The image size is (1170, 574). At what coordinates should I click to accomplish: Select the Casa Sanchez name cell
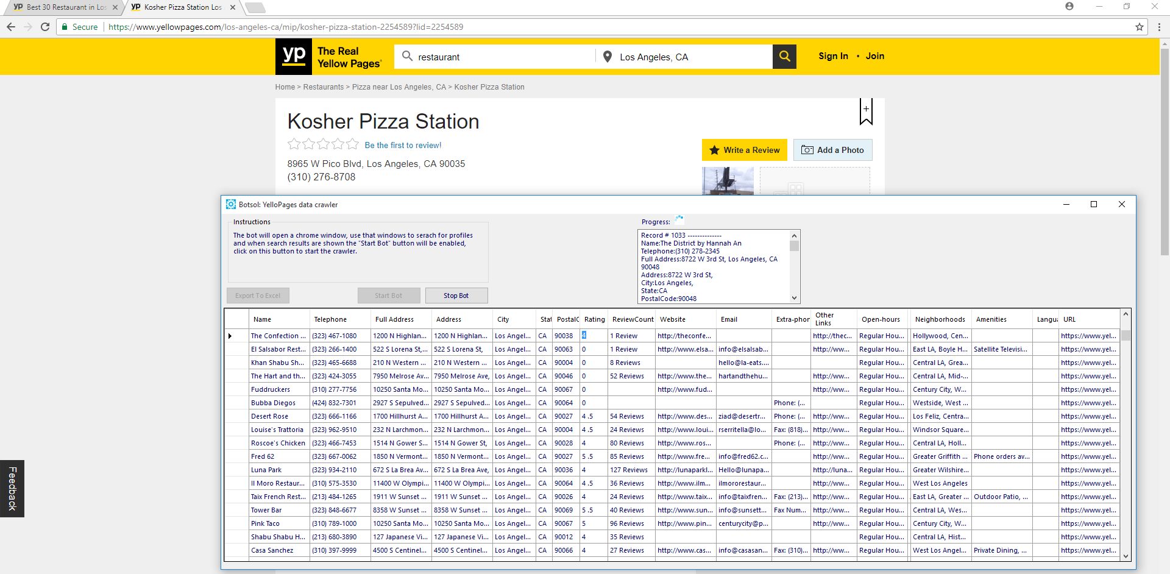[279, 550]
